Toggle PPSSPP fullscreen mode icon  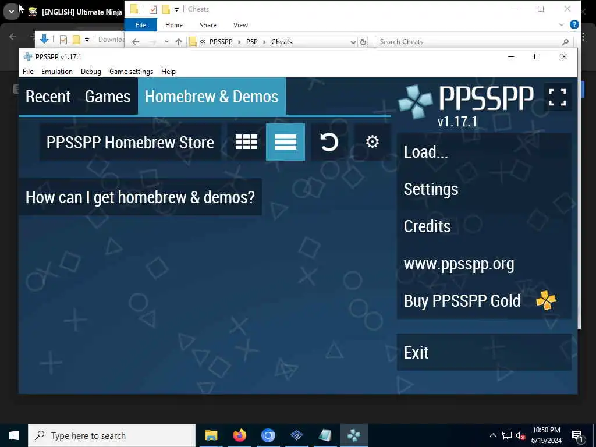point(558,97)
